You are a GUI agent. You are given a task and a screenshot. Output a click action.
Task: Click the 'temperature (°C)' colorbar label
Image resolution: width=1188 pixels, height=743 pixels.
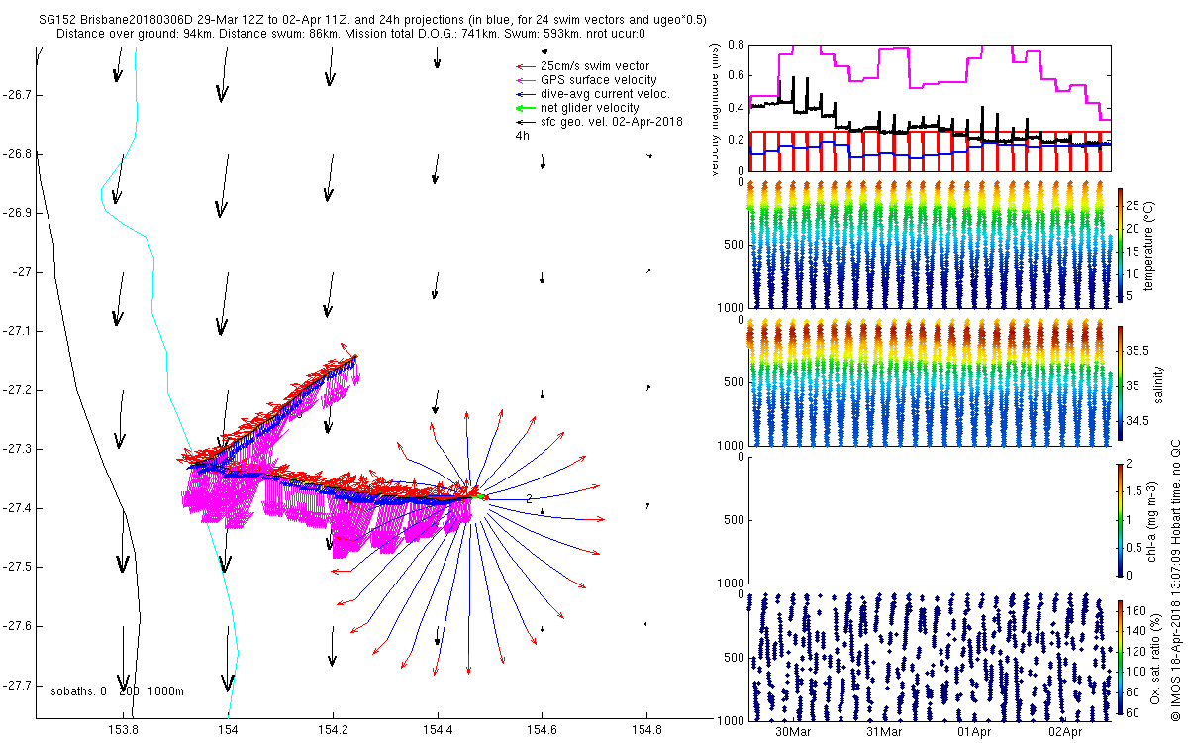coord(1149,245)
